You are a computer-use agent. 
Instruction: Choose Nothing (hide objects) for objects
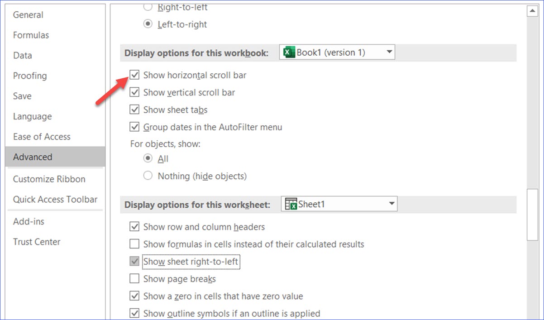(x=148, y=176)
